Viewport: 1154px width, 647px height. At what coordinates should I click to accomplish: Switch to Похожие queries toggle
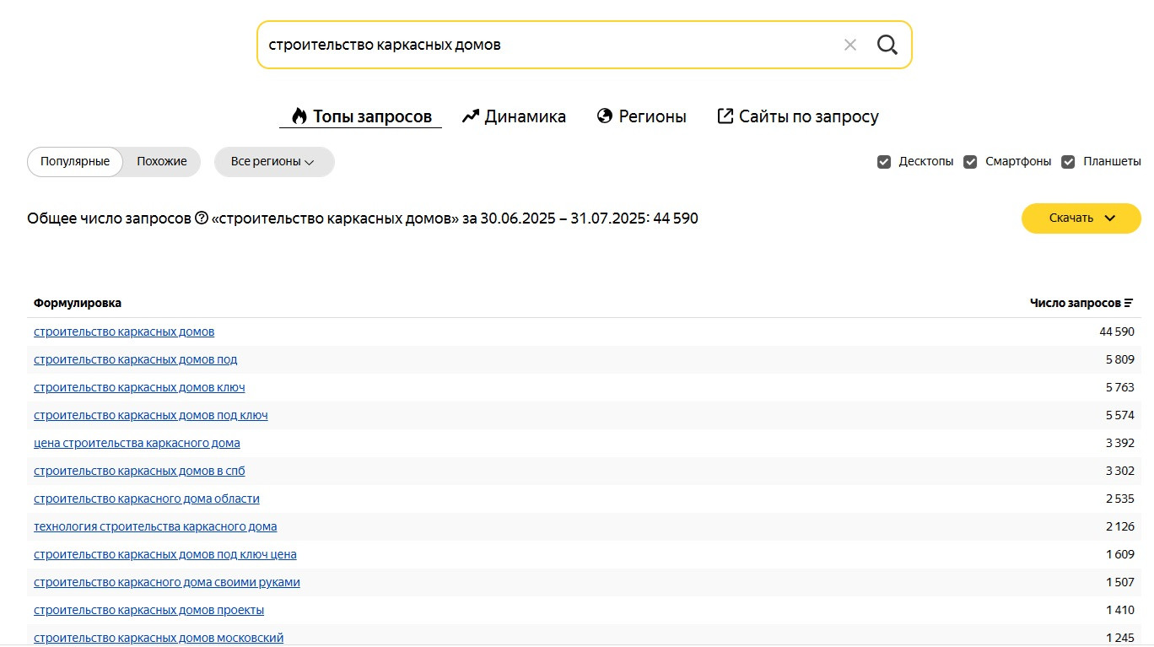(x=162, y=162)
